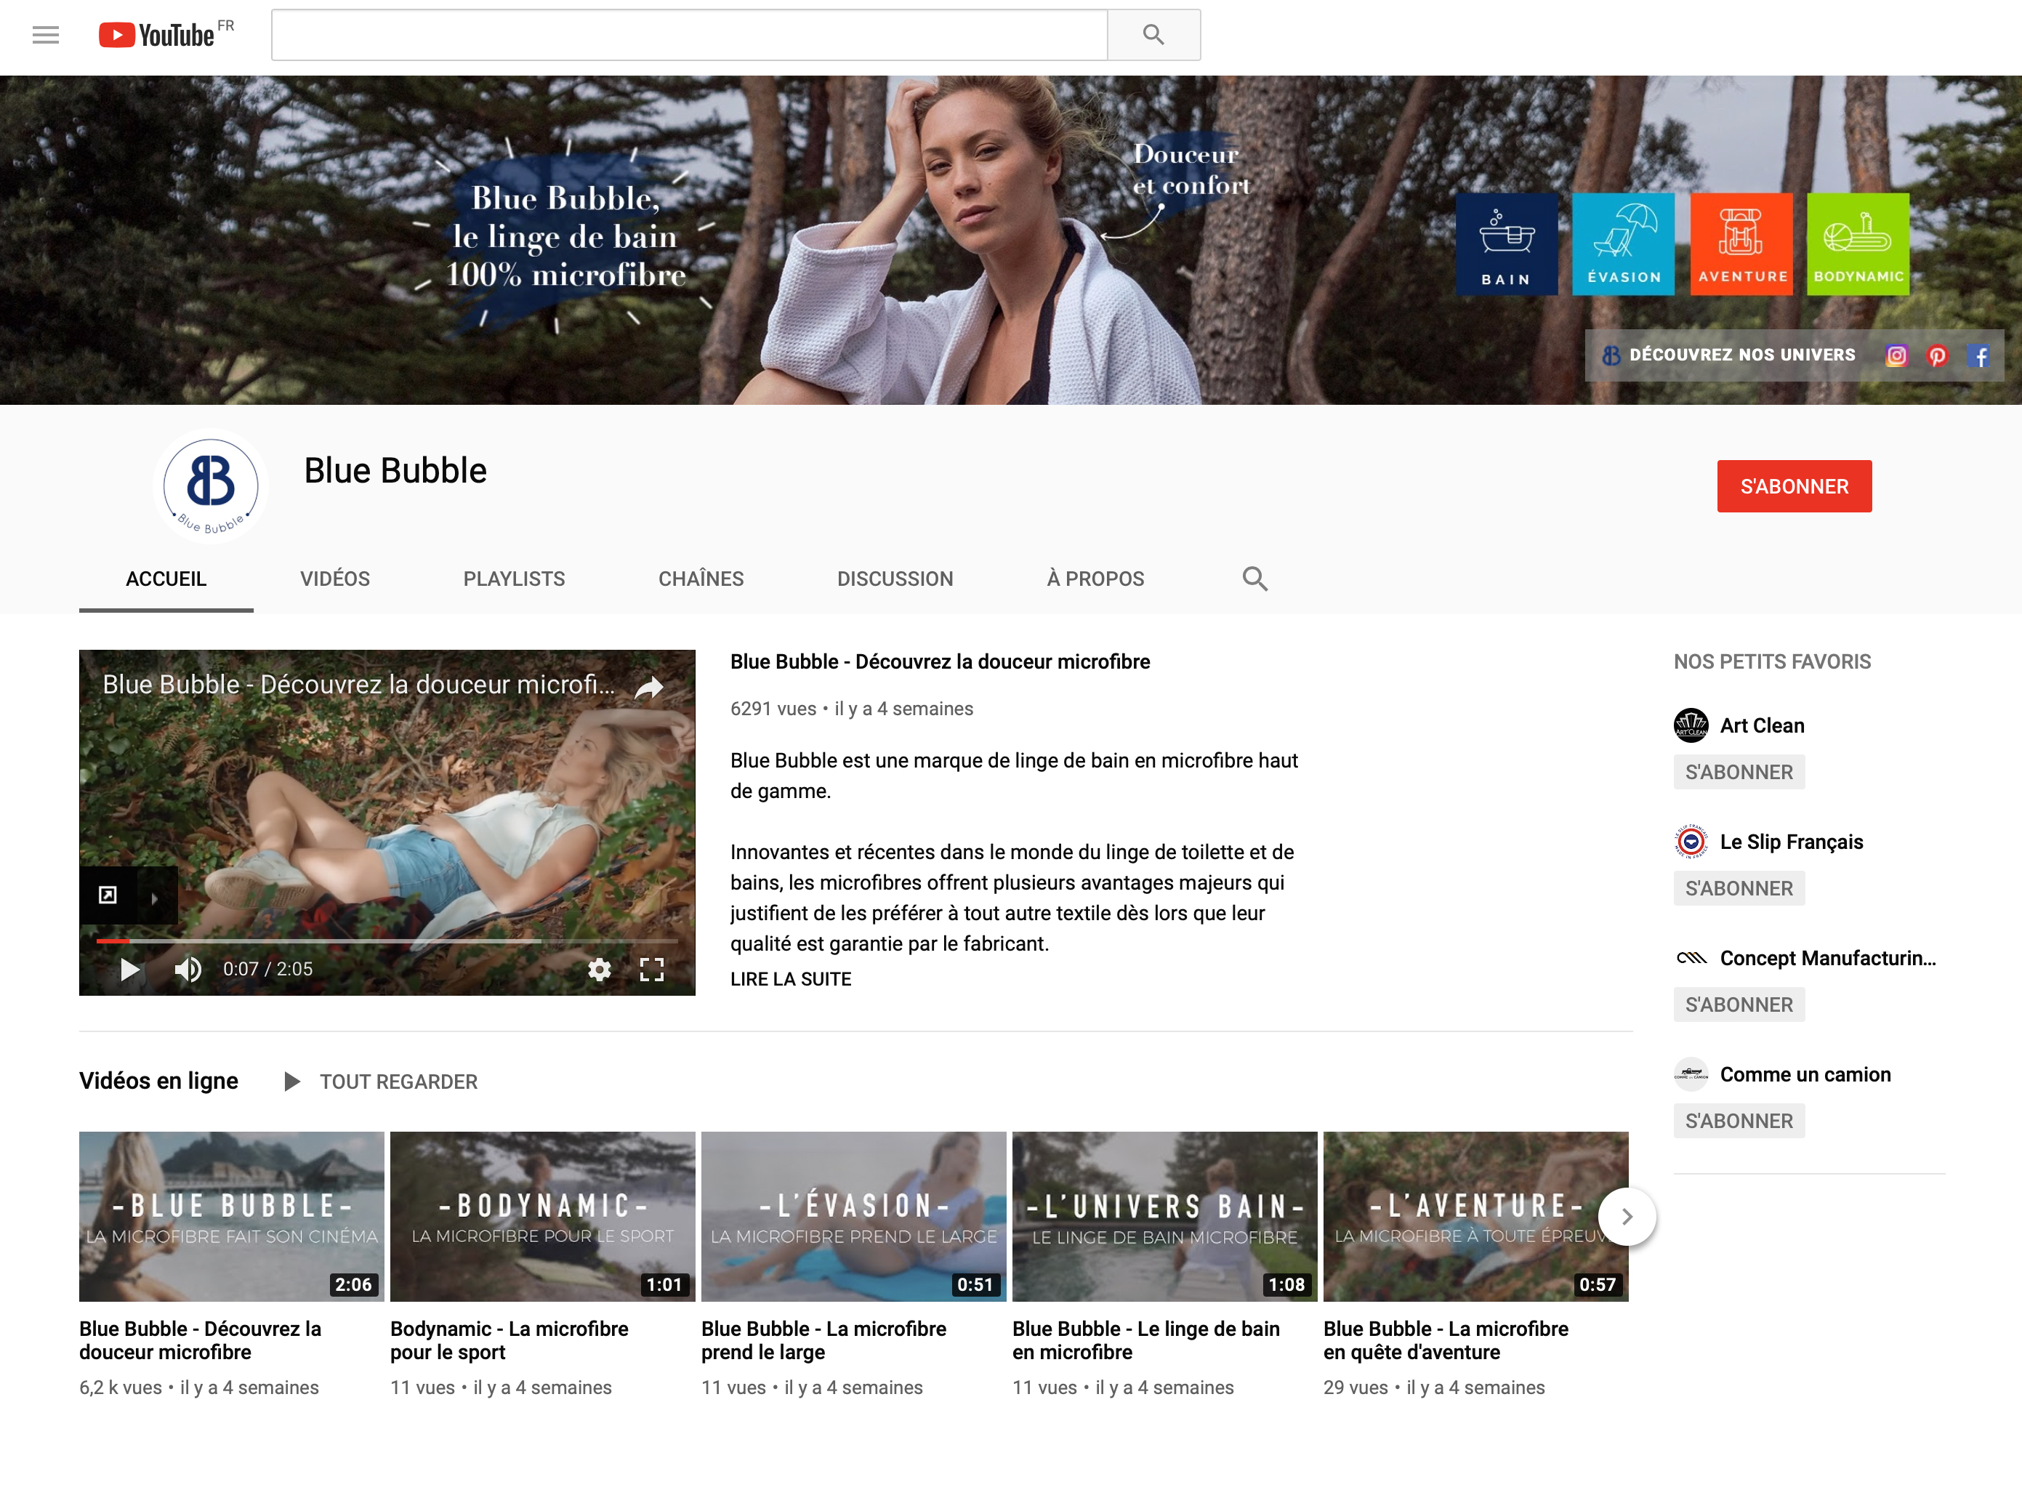Open featured video settings gear
Viewport: 2022px width, 1490px height.
(599, 970)
